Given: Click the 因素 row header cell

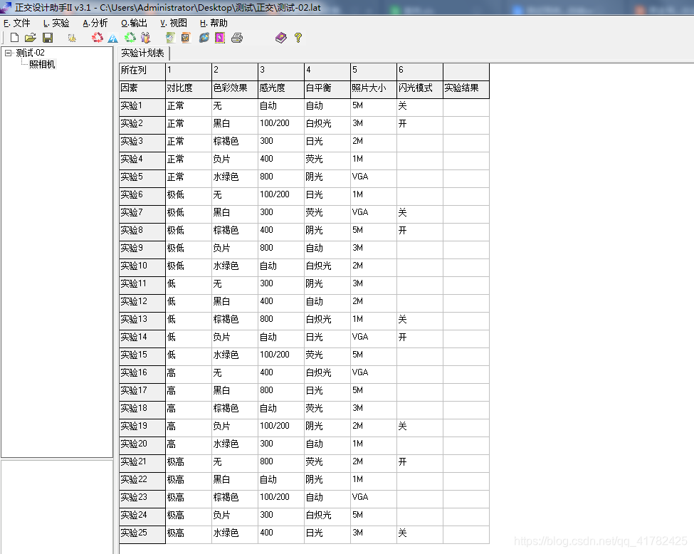Looking at the screenshot, I should click(142, 89).
